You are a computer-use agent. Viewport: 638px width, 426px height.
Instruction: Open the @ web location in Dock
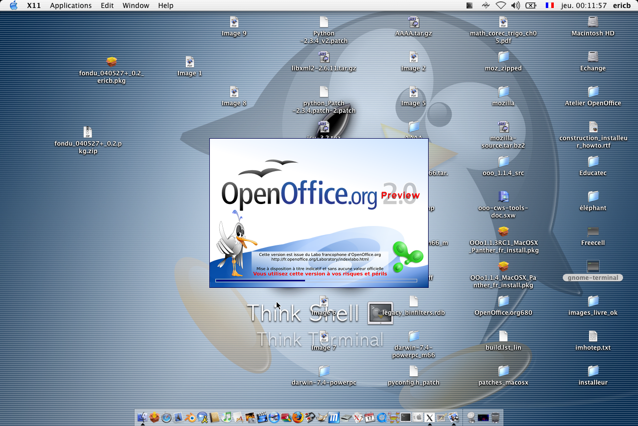tap(470, 418)
